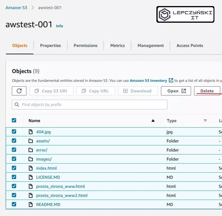Screen dimensions: 222x216
Task: Click the refresh objects icon button
Action: [x=19, y=91]
